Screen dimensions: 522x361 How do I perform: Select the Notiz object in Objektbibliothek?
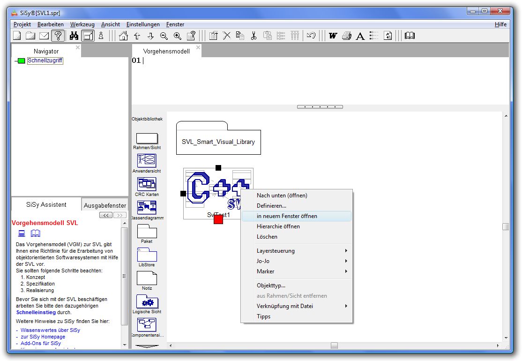[x=147, y=278]
